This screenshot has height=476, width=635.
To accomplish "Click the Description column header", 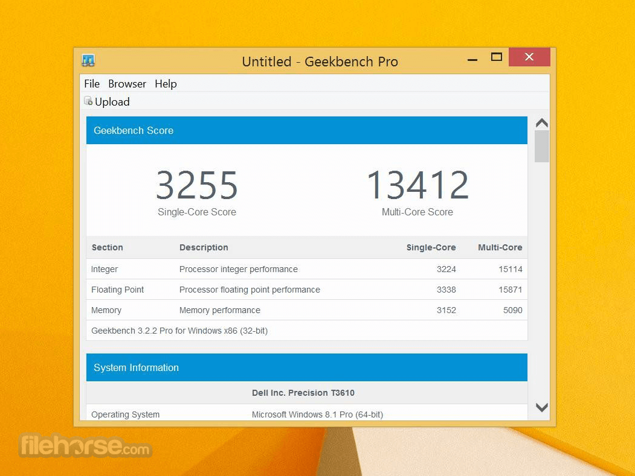I will coord(204,247).
